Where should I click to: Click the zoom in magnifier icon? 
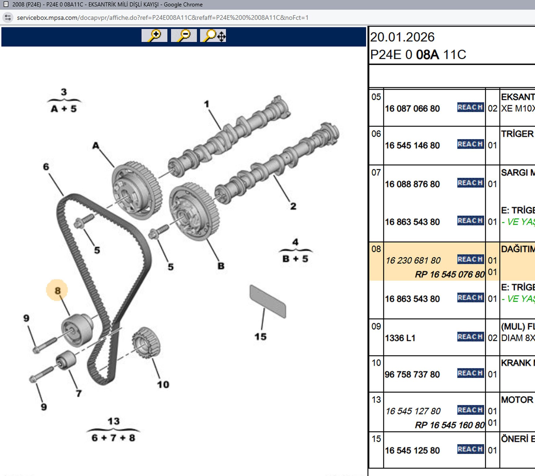154,36
